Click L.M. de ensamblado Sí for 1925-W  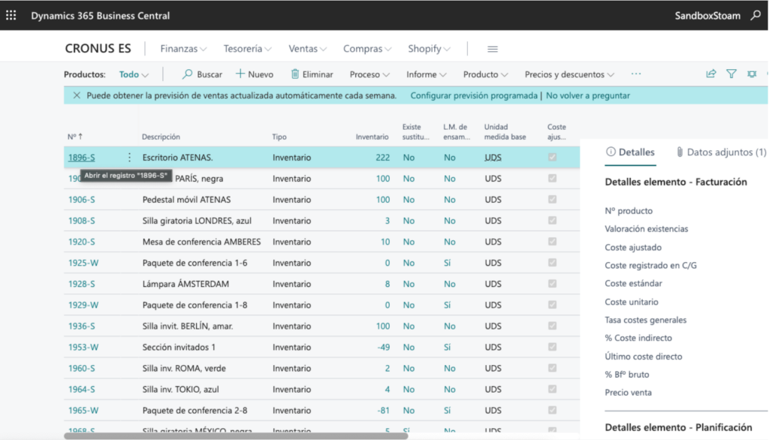[448, 263]
